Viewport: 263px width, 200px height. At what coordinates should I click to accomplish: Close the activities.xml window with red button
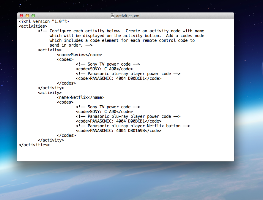[21, 16]
